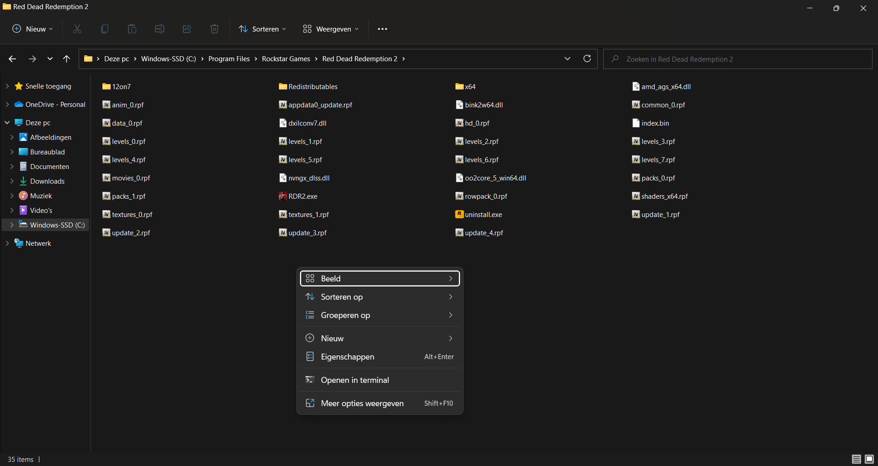Go up one folder level arrow
The height and width of the screenshot is (466, 878).
[67, 59]
